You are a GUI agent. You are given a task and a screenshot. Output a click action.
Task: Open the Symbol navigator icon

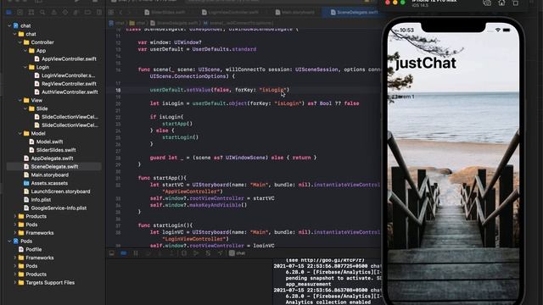tap(31, 13)
